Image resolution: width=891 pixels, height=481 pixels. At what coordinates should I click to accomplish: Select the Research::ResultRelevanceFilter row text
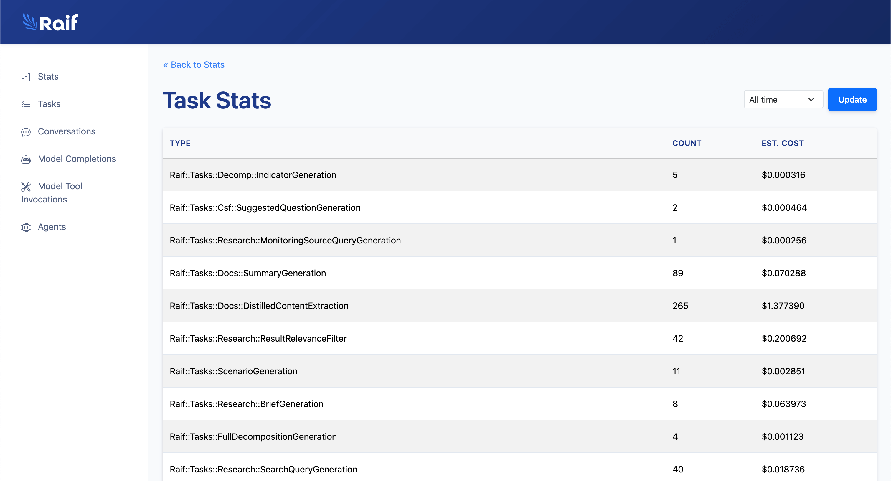coord(258,338)
